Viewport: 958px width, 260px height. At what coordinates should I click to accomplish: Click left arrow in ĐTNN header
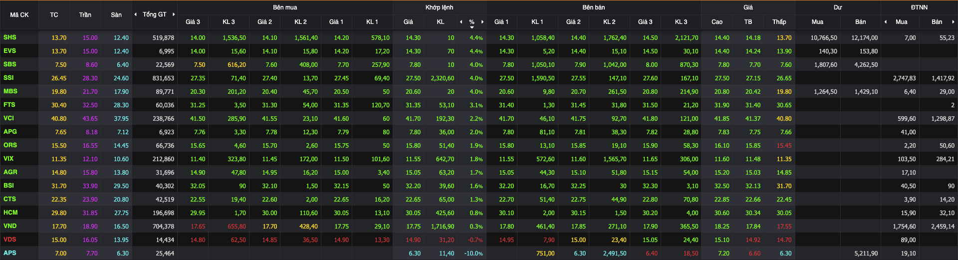[x=886, y=22]
